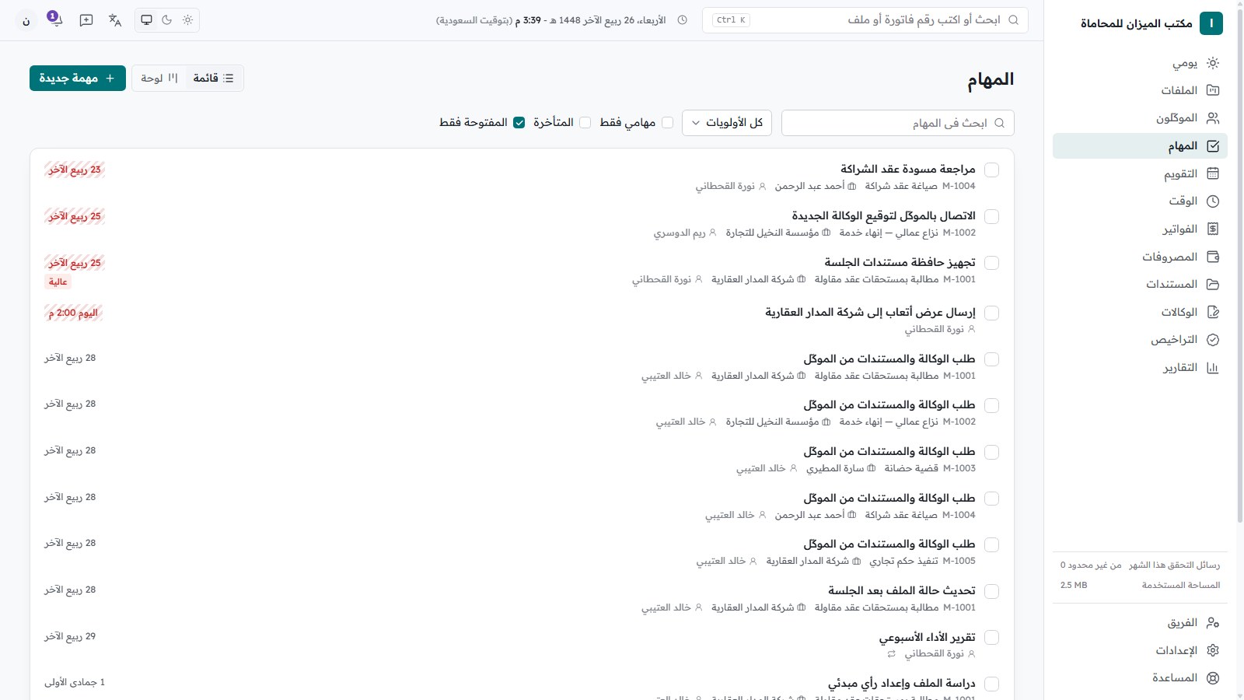
Task: Open notifications bell icon
Action: (x=55, y=19)
